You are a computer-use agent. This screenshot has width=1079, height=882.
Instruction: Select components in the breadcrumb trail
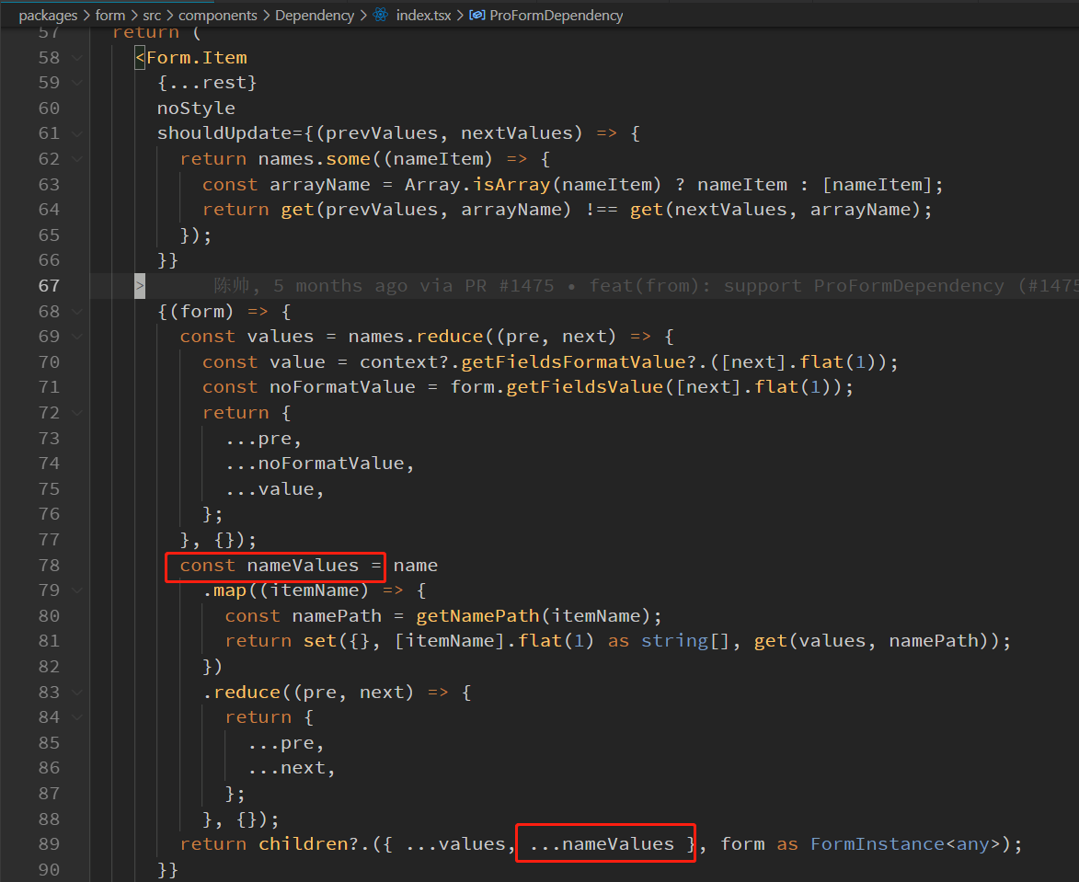coord(218,15)
